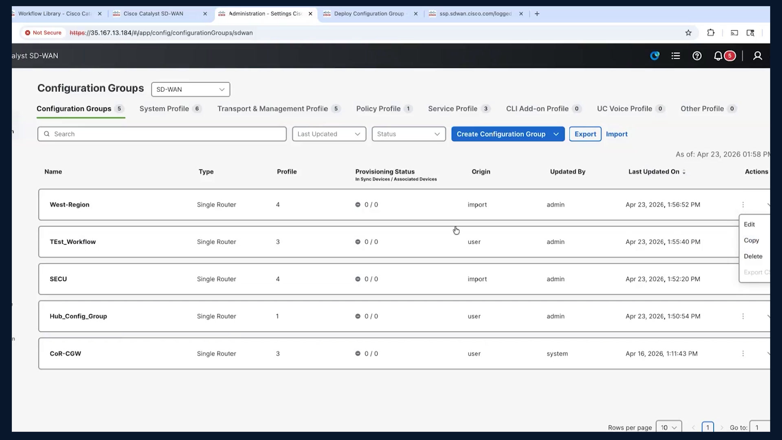Switch to System Profile tab
Viewport: 782px width, 440px height.
pos(170,109)
